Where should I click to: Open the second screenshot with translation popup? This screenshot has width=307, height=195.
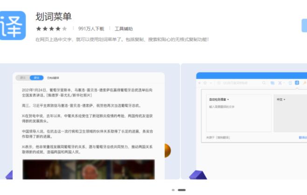[x=244, y=121]
